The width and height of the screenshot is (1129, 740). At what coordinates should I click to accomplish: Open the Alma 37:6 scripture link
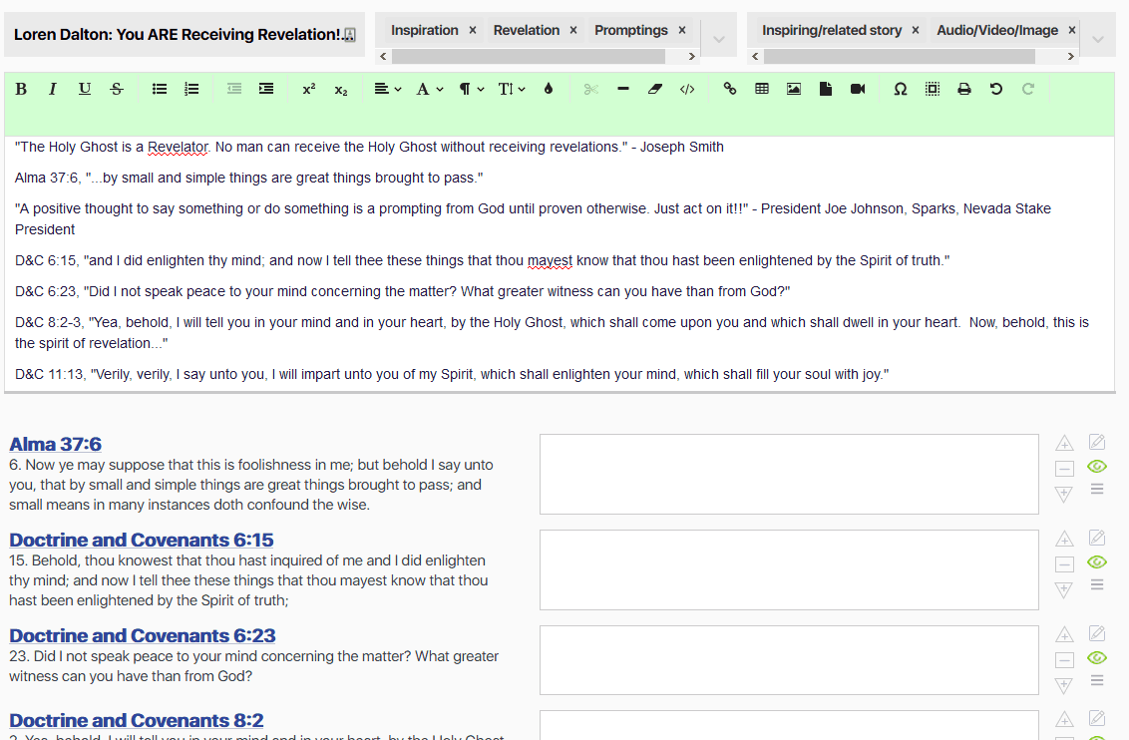pos(56,445)
